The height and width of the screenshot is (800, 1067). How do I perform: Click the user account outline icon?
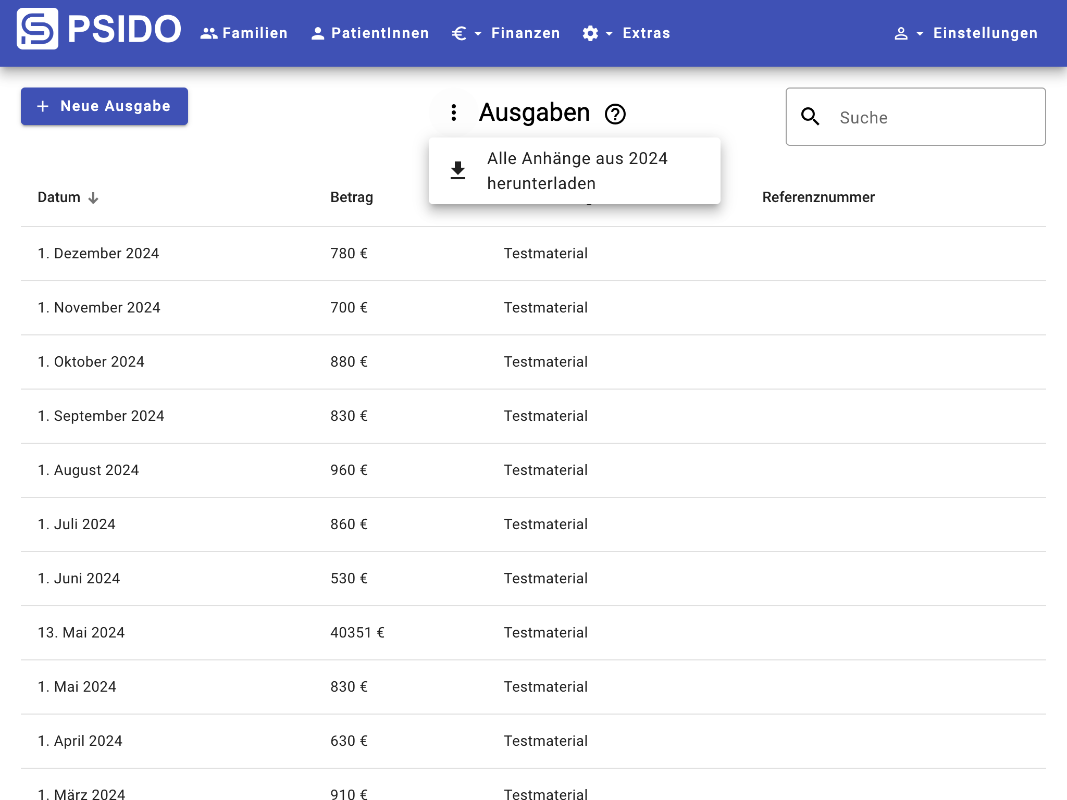(x=901, y=34)
